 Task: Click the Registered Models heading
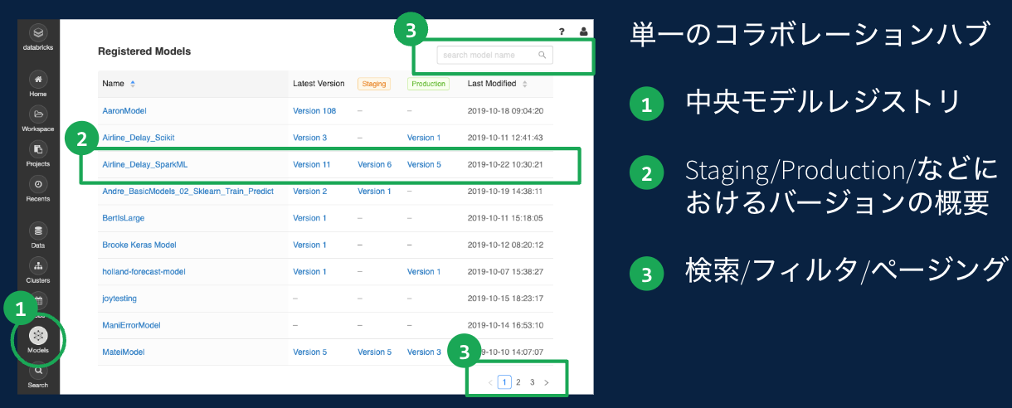coord(144,51)
